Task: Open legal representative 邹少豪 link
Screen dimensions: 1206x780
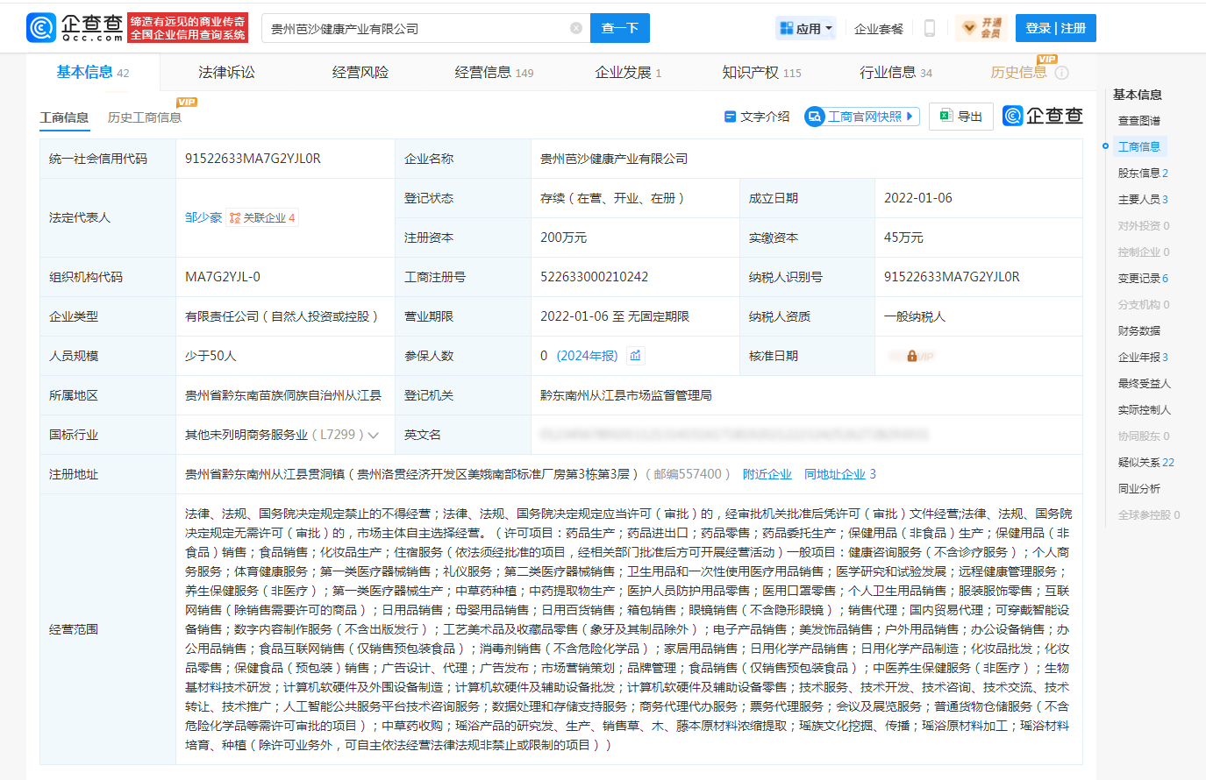Action: [203, 217]
